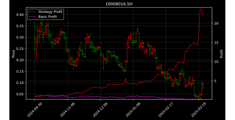Click the magenta Basic Profit legend line
The image size is (235, 120).
point(33,17)
